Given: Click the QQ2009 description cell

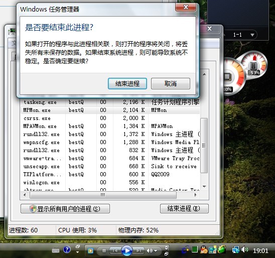Looking at the screenshot, I should tap(160, 174).
